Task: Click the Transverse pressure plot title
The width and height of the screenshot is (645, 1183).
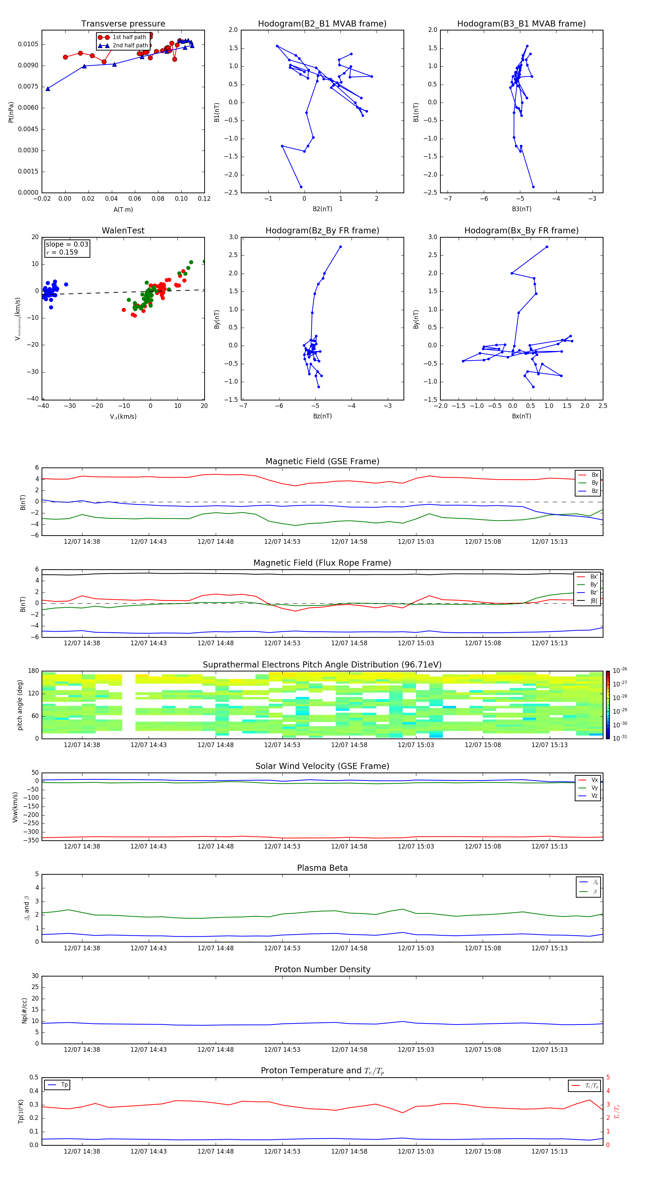Action: [x=123, y=23]
